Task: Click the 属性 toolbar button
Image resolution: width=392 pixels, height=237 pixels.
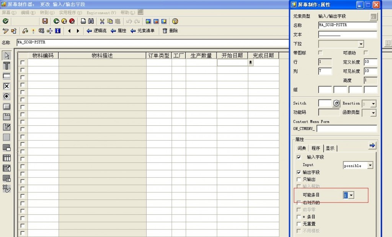Action: pyautogui.click(x=119, y=31)
